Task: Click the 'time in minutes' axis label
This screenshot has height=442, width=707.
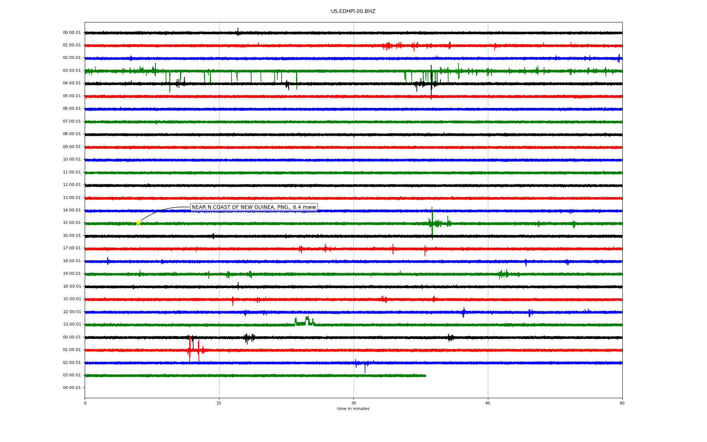Action: (353, 409)
